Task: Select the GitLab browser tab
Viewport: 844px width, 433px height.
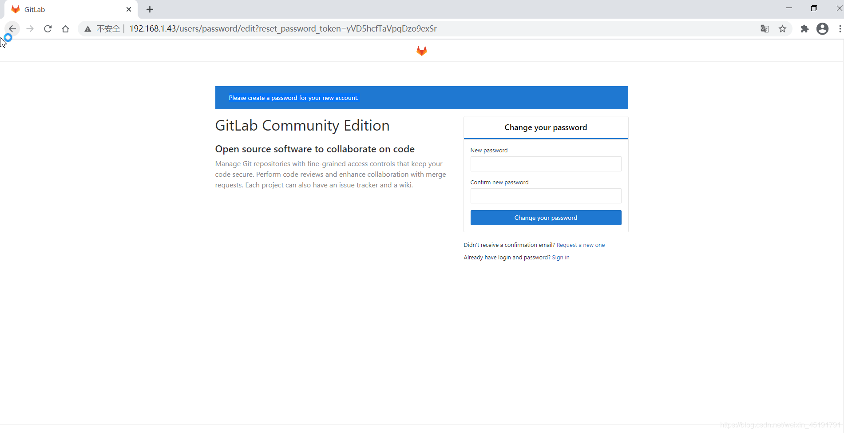Action: 71,9
